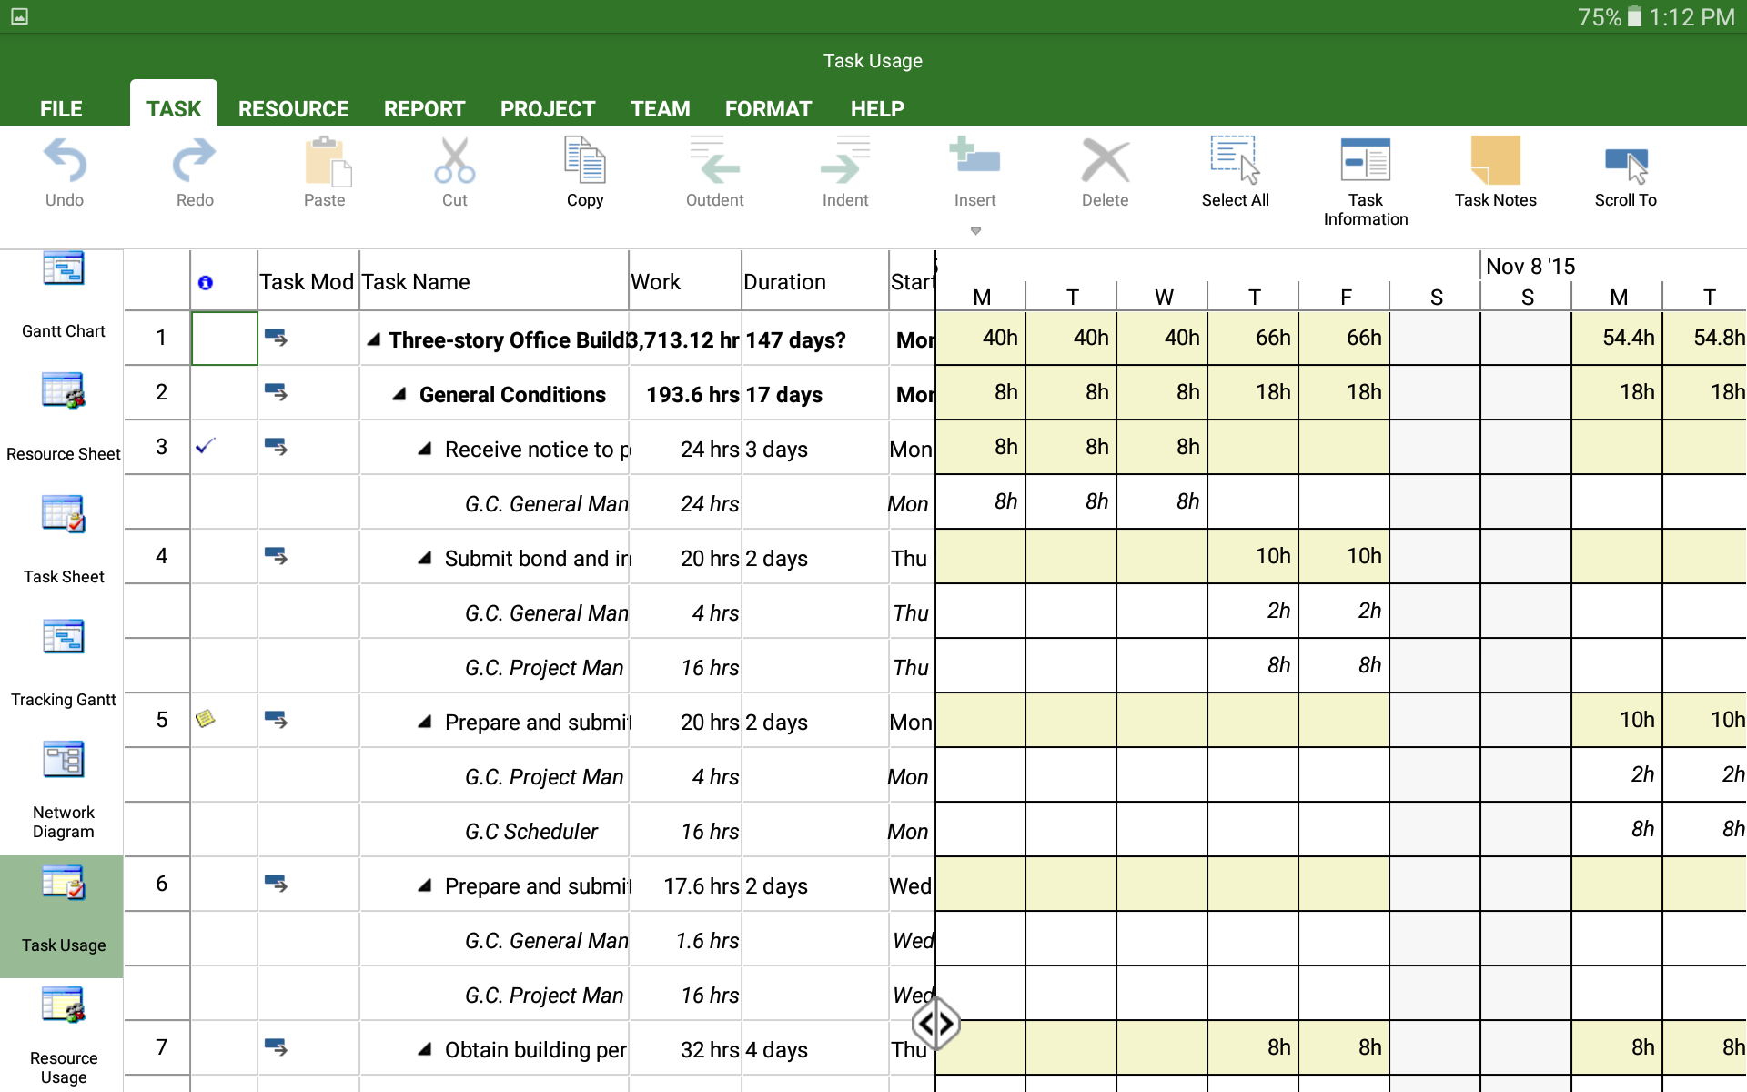Open the HELP tab

pyautogui.click(x=877, y=109)
